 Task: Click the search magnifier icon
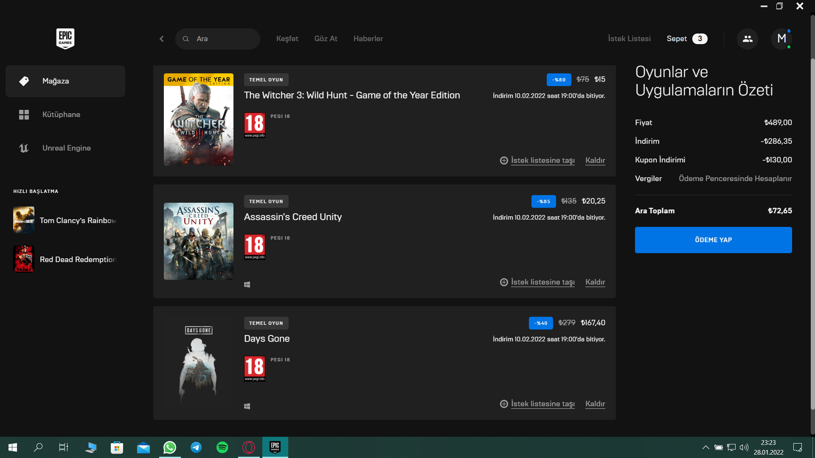click(186, 39)
